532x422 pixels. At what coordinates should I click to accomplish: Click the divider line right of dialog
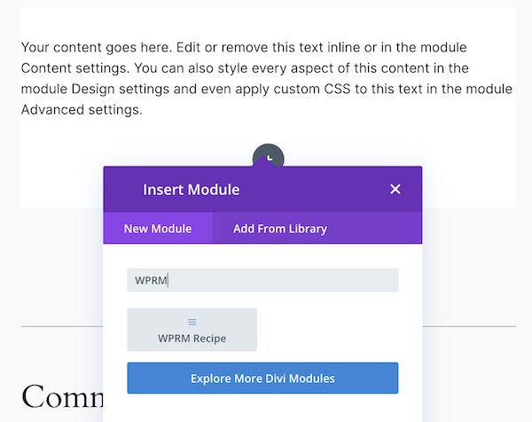[x=468, y=326]
